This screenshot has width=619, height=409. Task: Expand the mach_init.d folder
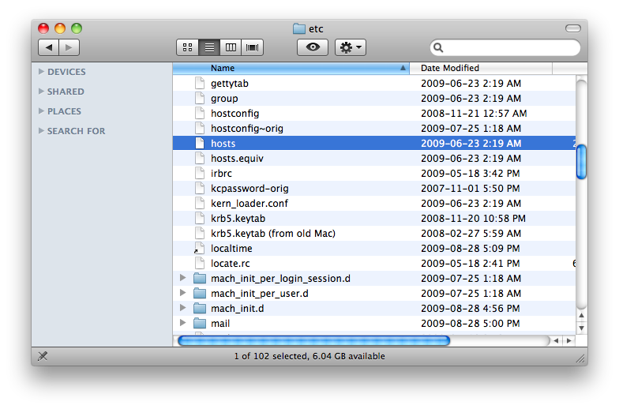click(182, 308)
